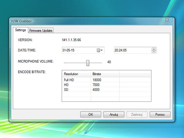Click the time field showing 20:24:05
The width and height of the screenshot is (184, 138).
click(135, 50)
